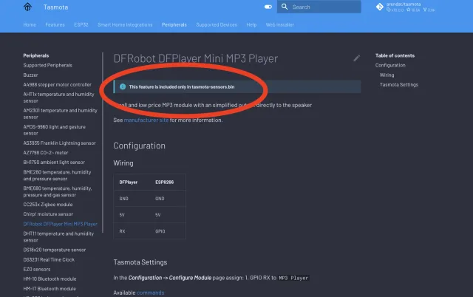Open Chirp! moisture sensor page
This screenshot has height=297, width=473.
click(x=48, y=214)
